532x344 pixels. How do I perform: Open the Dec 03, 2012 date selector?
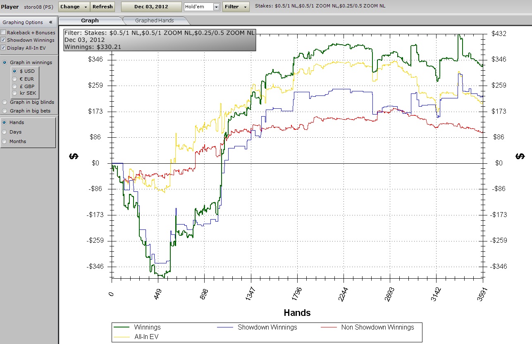[151, 7]
